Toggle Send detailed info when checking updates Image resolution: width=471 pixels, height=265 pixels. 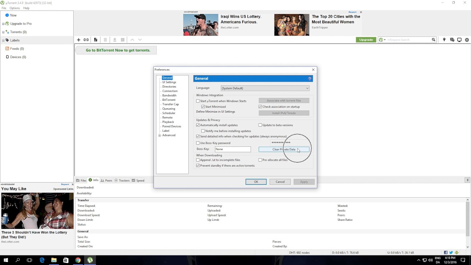(x=198, y=137)
